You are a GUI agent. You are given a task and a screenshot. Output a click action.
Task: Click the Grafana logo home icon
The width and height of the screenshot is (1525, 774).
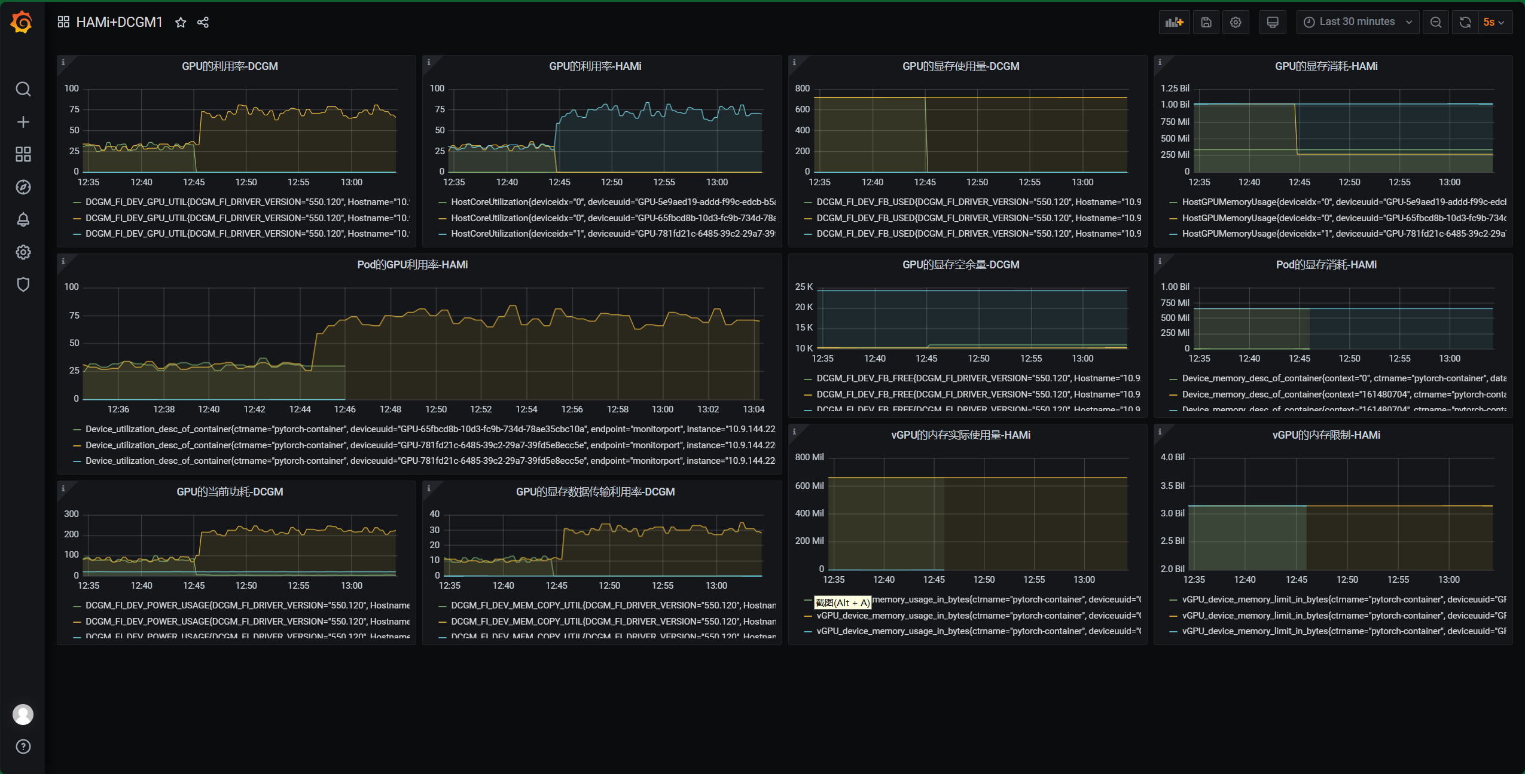pyautogui.click(x=22, y=22)
